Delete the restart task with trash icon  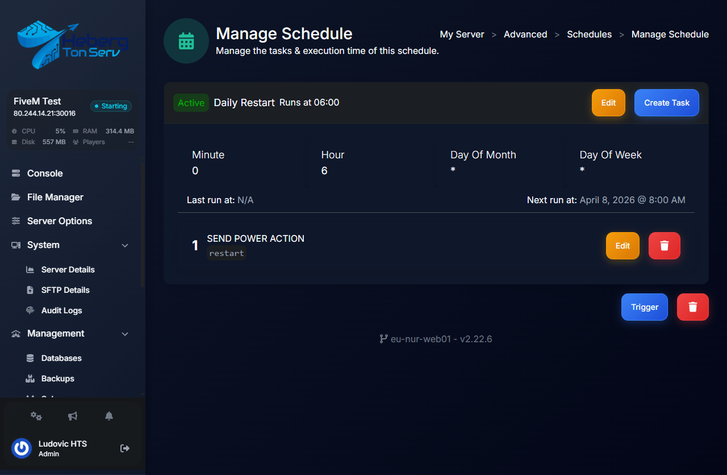[665, 246]
